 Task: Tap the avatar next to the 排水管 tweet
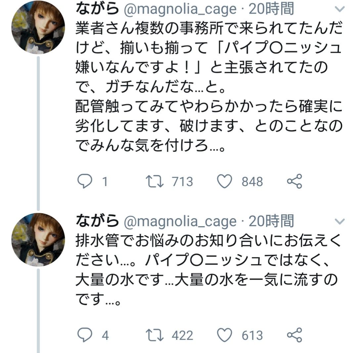[38, 240]
